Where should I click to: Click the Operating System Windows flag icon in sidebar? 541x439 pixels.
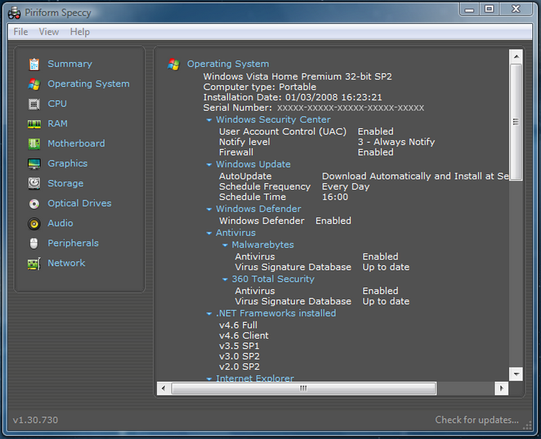[x=34, y=84]
